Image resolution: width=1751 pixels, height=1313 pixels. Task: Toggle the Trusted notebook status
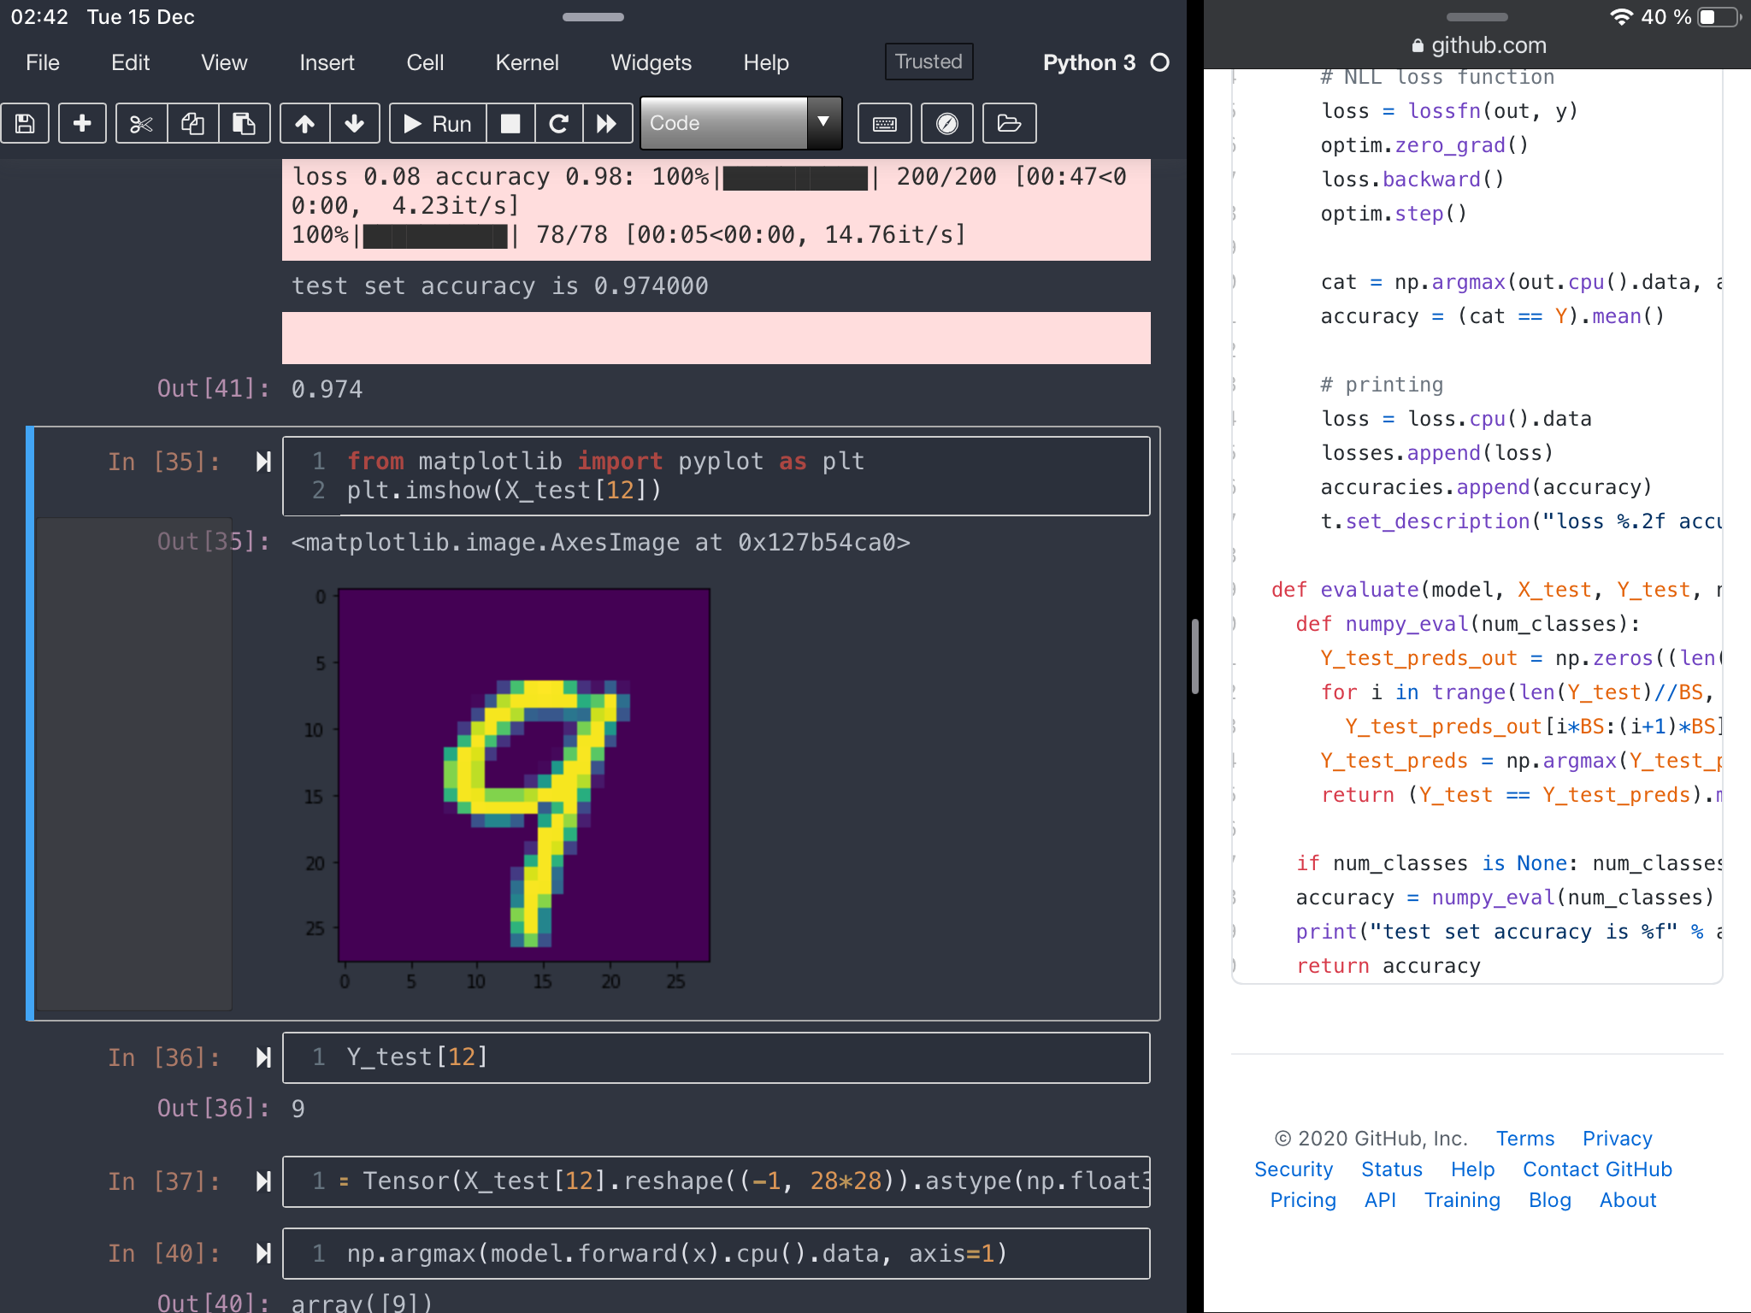coord(929,62)
